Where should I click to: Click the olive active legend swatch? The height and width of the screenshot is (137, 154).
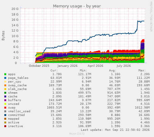pyautogui.click(x=5, y=122)
